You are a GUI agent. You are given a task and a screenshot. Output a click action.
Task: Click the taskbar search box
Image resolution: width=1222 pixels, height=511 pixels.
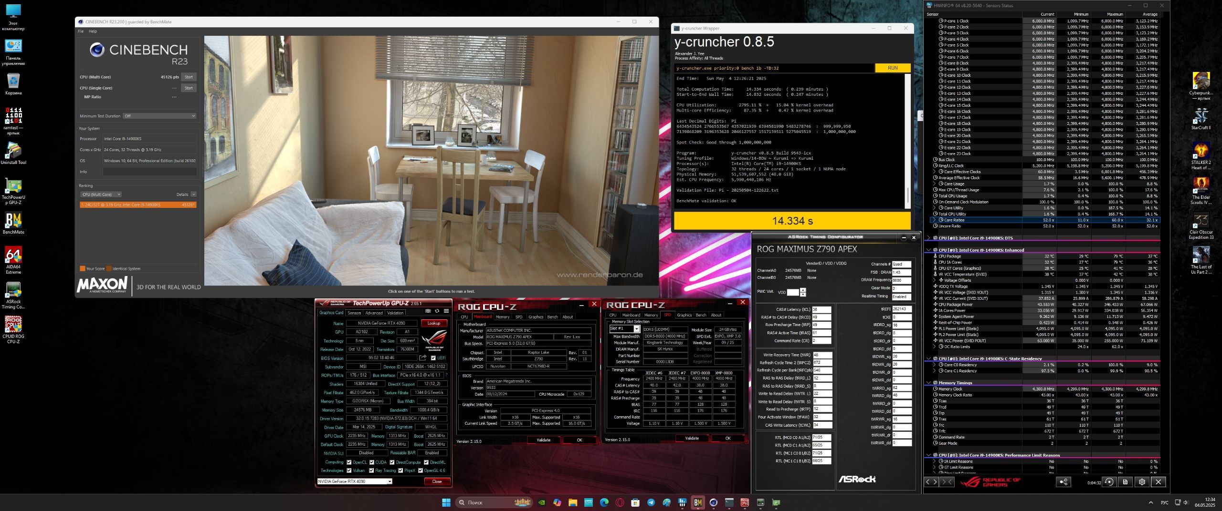[494, 502]
